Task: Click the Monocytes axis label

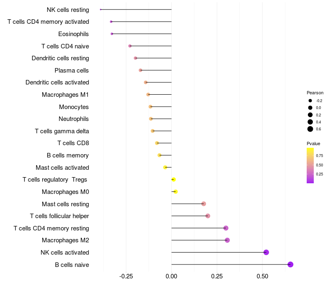Action: tap(74, 107)
